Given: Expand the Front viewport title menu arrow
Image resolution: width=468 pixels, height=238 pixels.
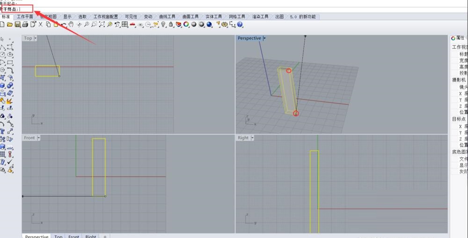Looking at the screenshot, I should 38,138.
